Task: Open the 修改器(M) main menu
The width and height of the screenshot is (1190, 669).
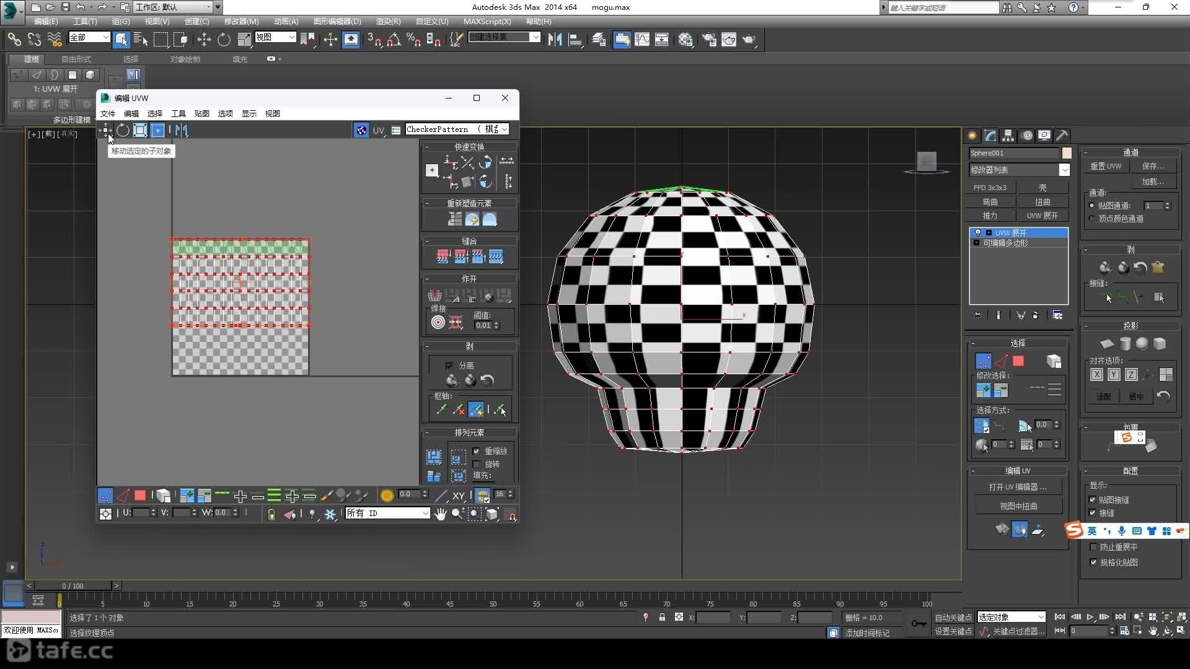Action: 241,21
